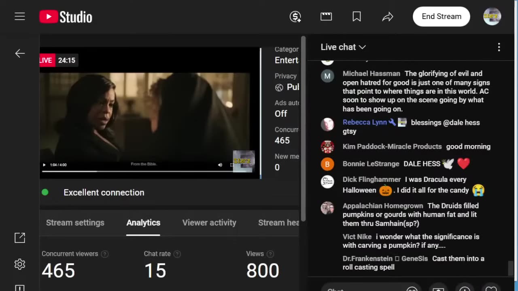Click the Chat rate value 15

tap(155, 270)
